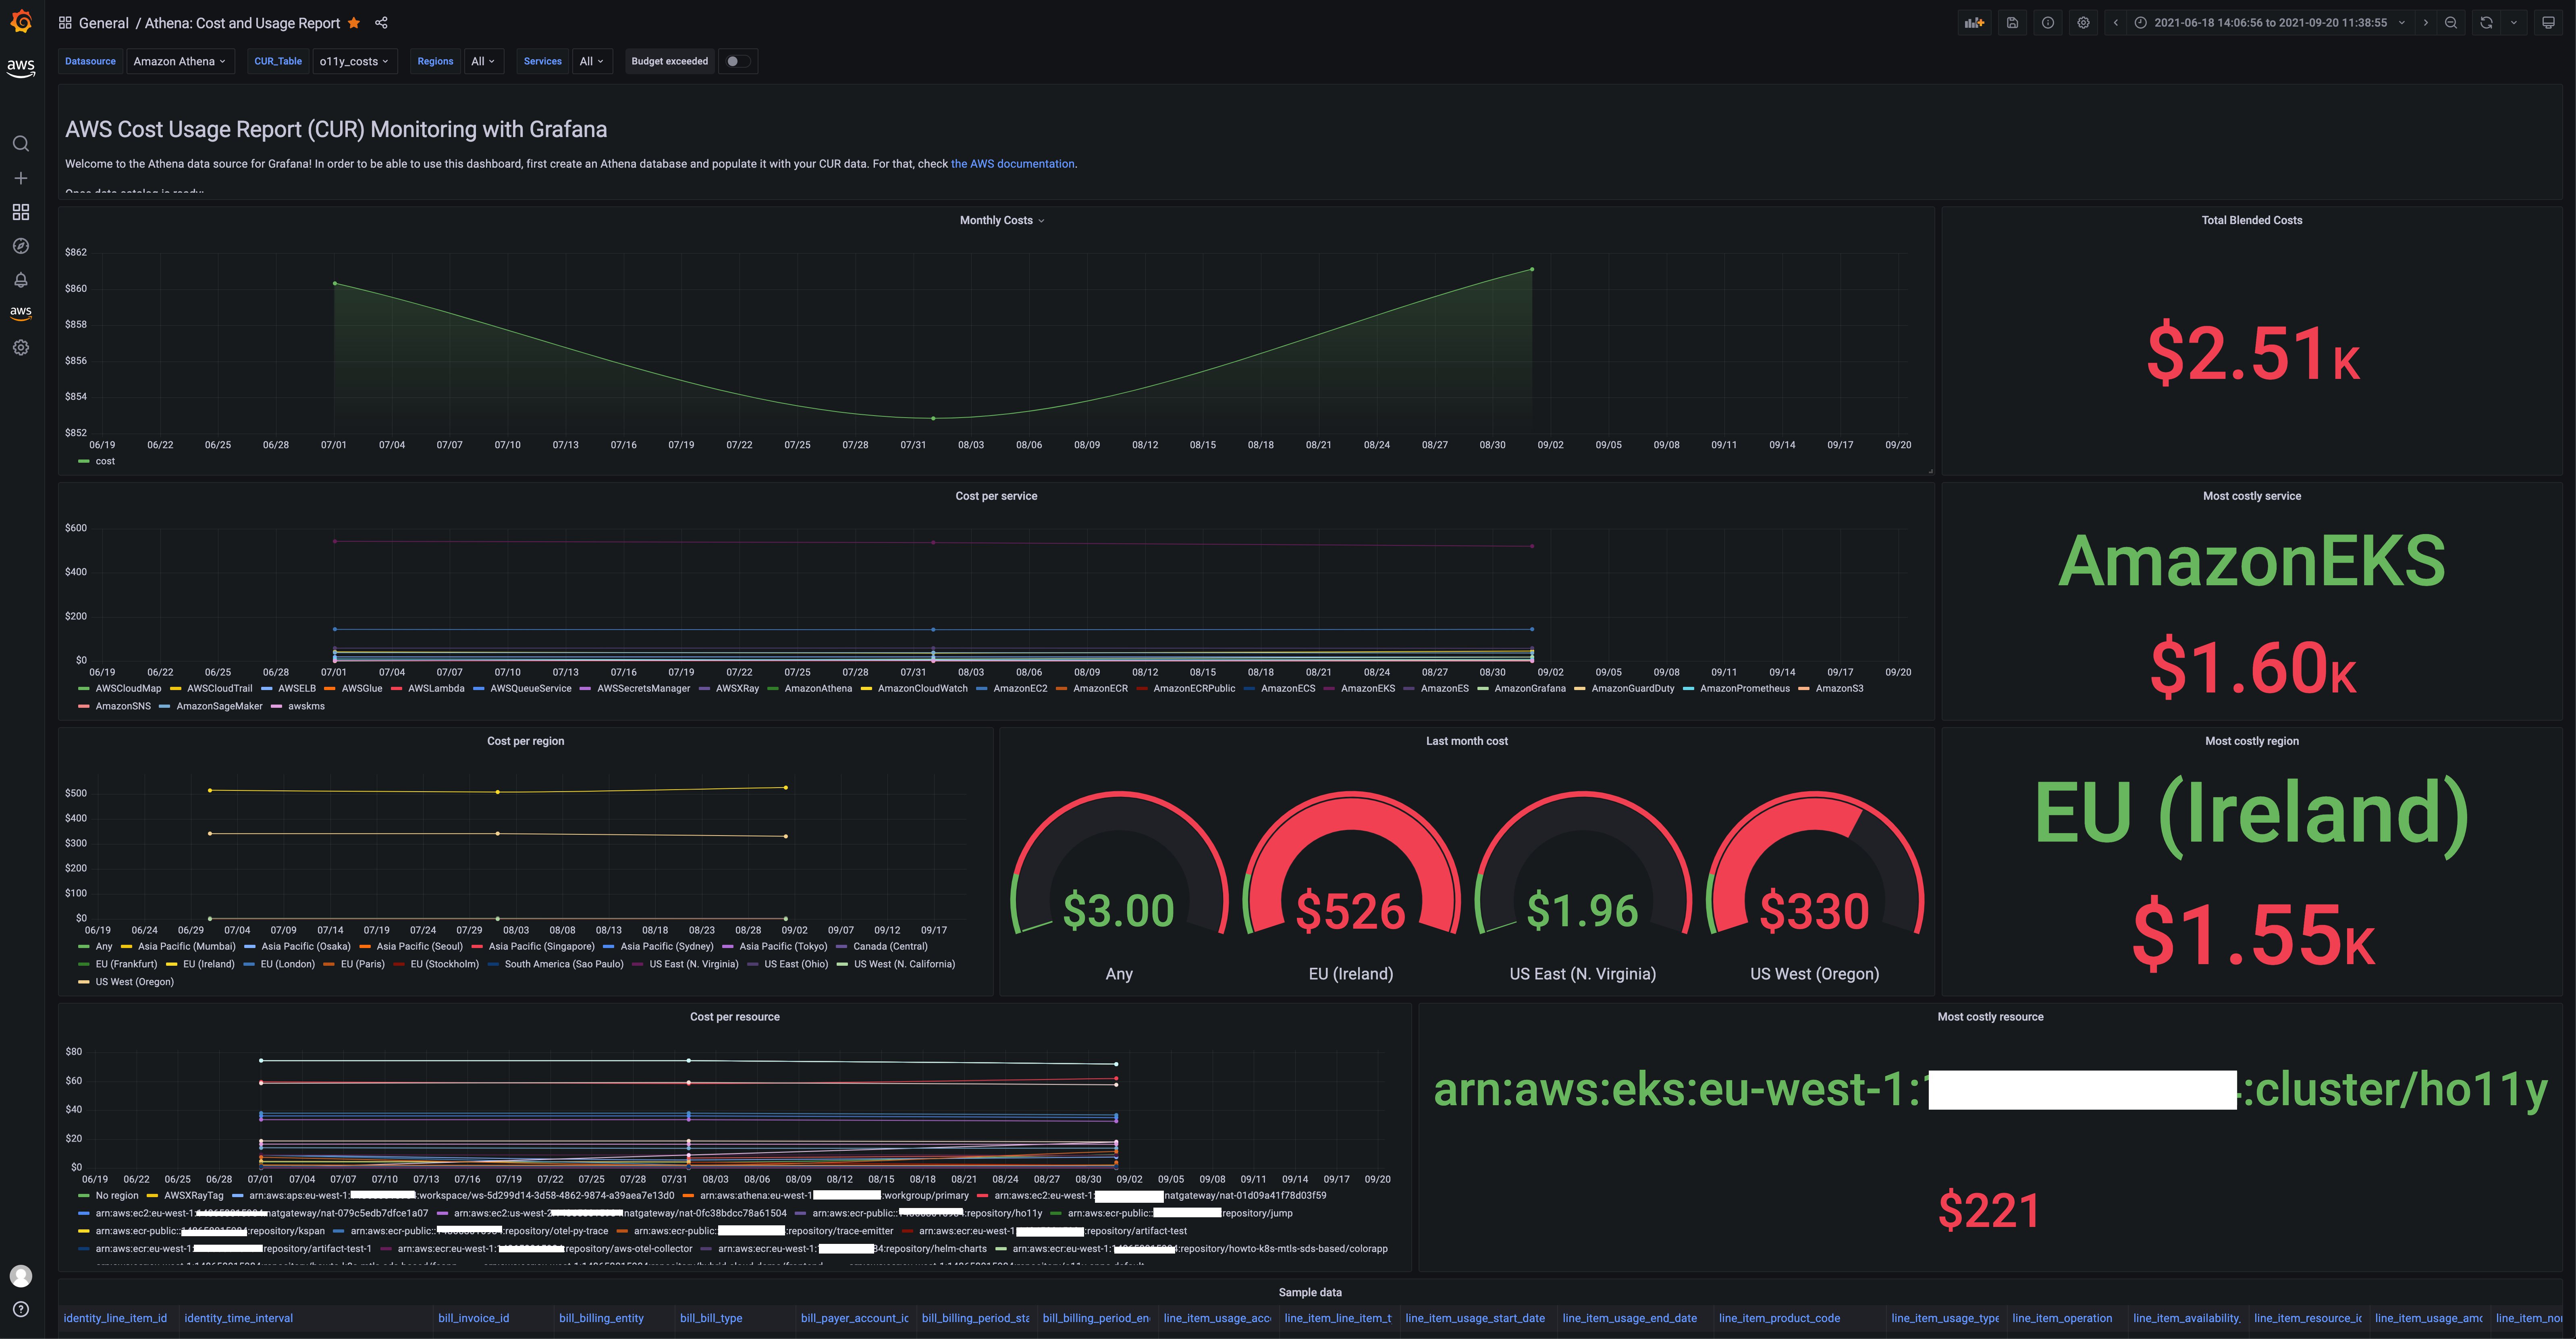Toggle US West (Oregon) series in legend
The image size is (2576, 1339).
[x=134, y=982]
